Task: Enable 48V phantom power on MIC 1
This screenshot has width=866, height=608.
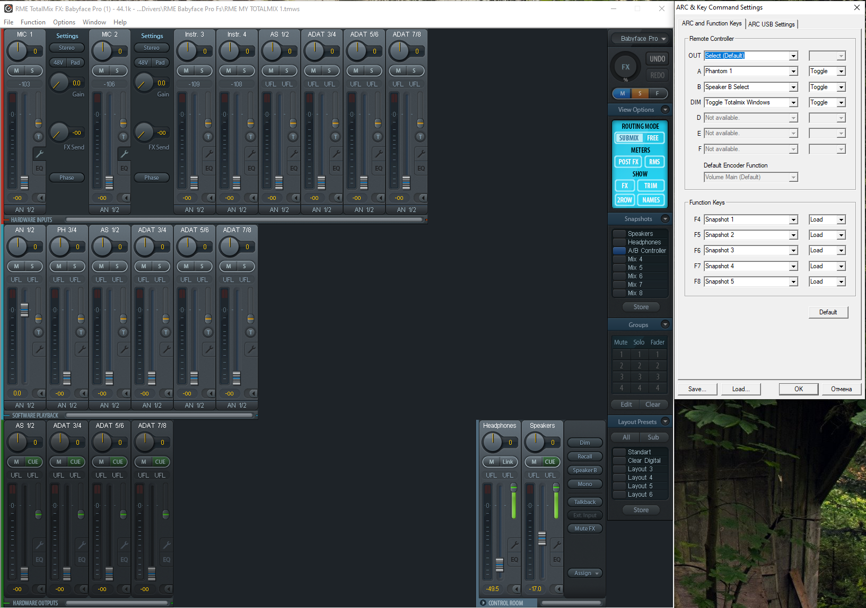Action: click(58, 63)
